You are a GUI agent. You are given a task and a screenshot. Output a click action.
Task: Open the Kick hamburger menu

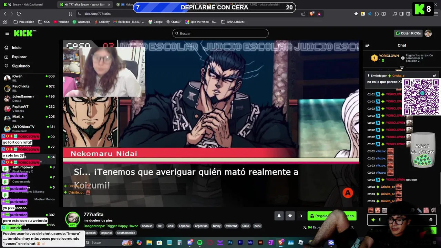tap(7, 33)
